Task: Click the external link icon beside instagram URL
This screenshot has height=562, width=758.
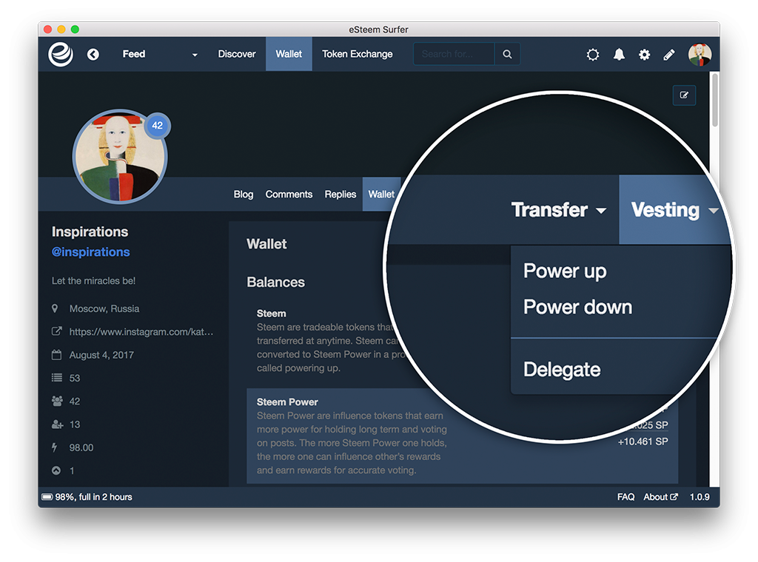Action: (56, 332)
